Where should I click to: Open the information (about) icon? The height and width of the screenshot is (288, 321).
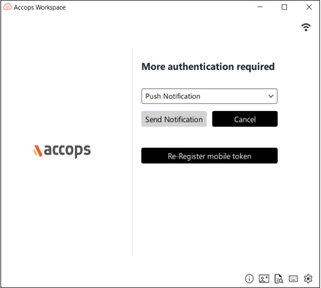coord(249,279)
